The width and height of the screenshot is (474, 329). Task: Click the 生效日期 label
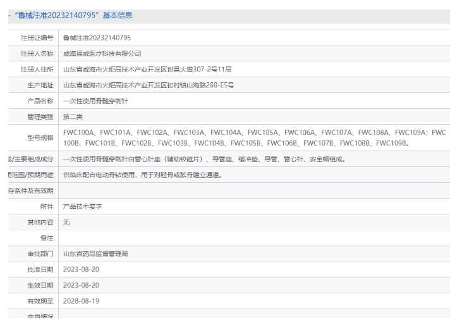coord(40,285)
